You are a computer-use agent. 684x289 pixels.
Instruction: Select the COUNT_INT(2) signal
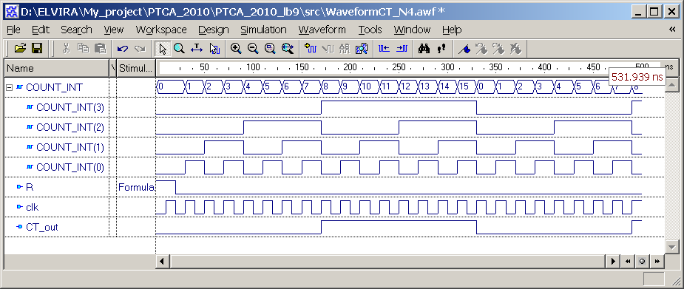click(70, 127)
